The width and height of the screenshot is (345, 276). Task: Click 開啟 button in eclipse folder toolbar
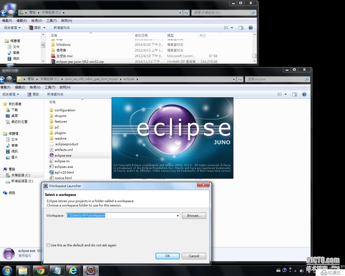point(33,94)
